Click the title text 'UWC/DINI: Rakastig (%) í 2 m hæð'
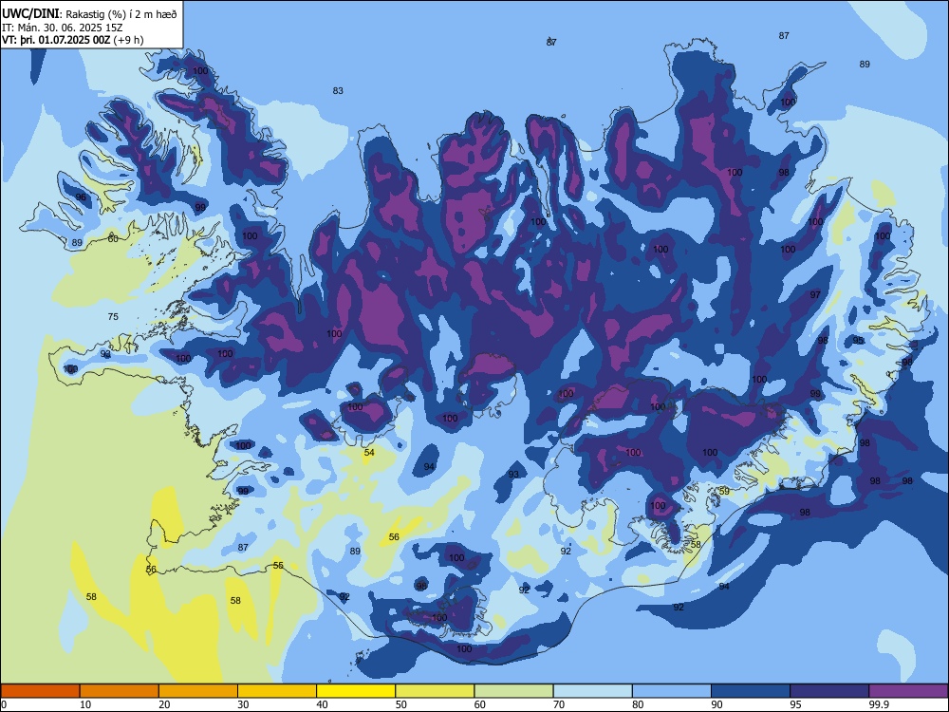 [89, 14]
